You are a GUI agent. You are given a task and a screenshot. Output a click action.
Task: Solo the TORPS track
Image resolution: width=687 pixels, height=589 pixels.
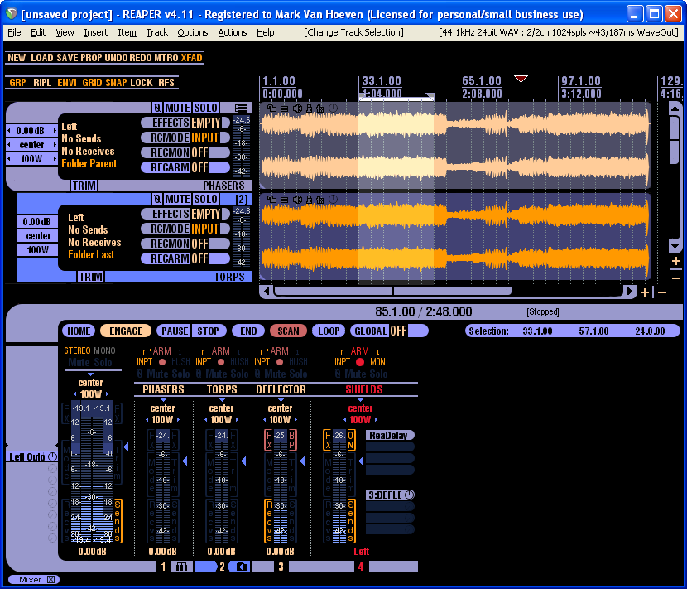click(205, 199)
